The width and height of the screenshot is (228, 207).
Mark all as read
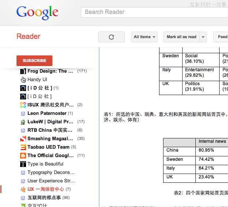(181, 37)
